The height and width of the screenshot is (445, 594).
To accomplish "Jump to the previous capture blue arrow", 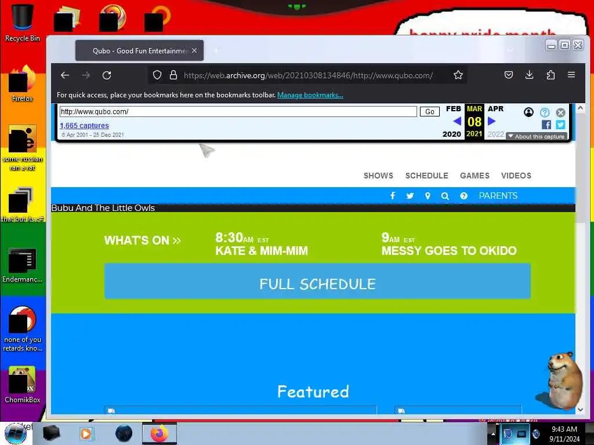I will (457, 122).
